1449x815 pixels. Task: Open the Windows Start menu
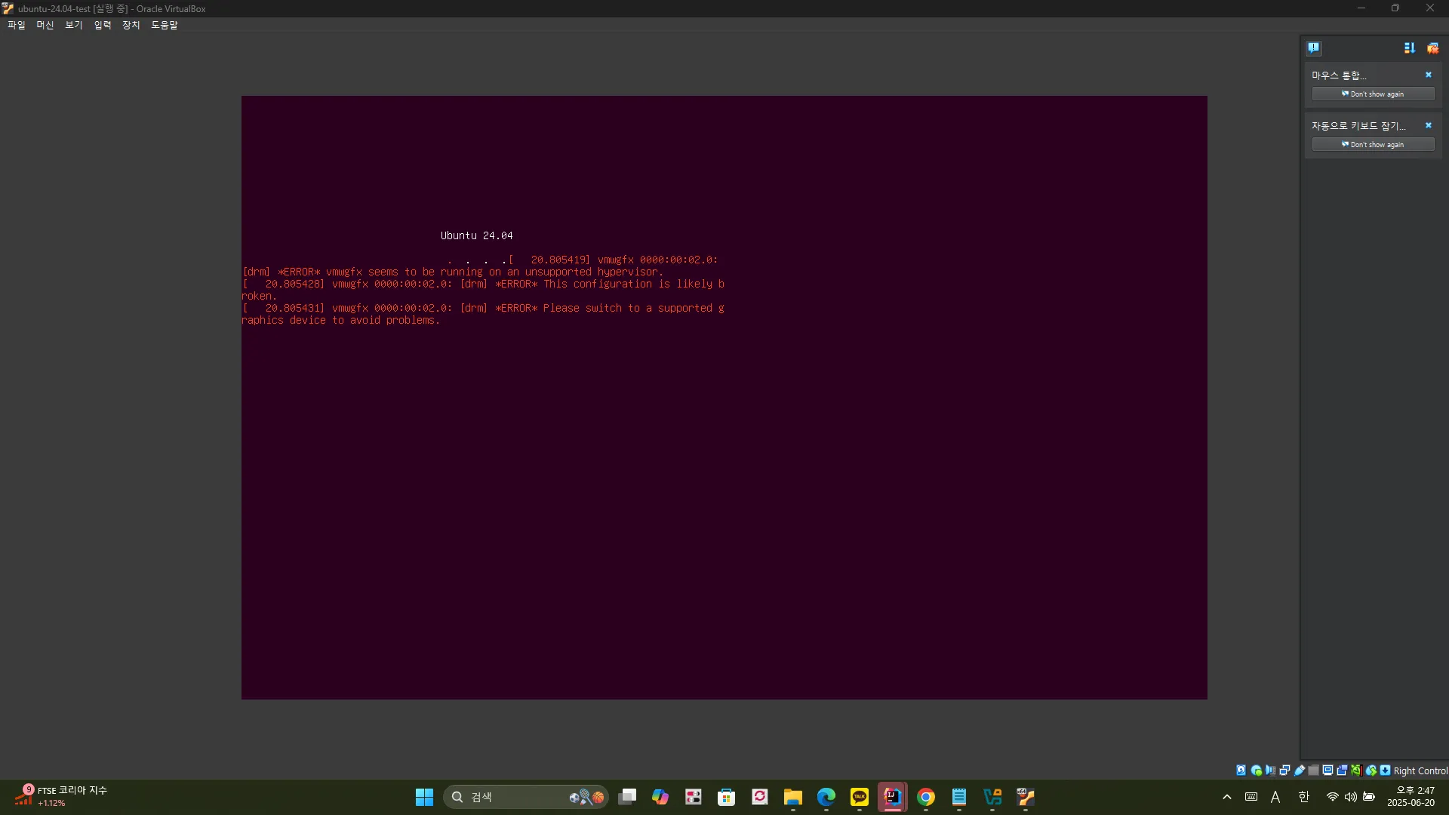pyautogui.click(x=424, y=797)
